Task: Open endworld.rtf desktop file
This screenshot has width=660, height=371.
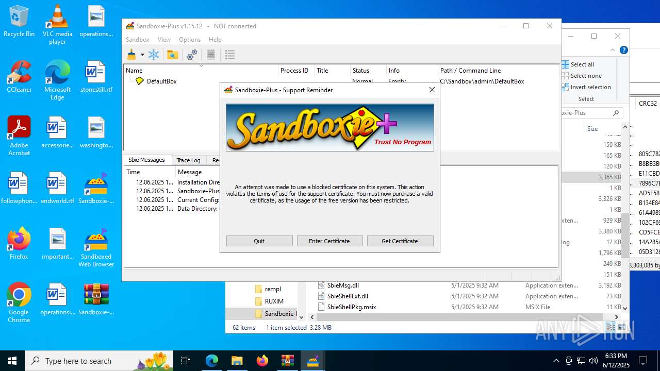Action: coord(57,188)
